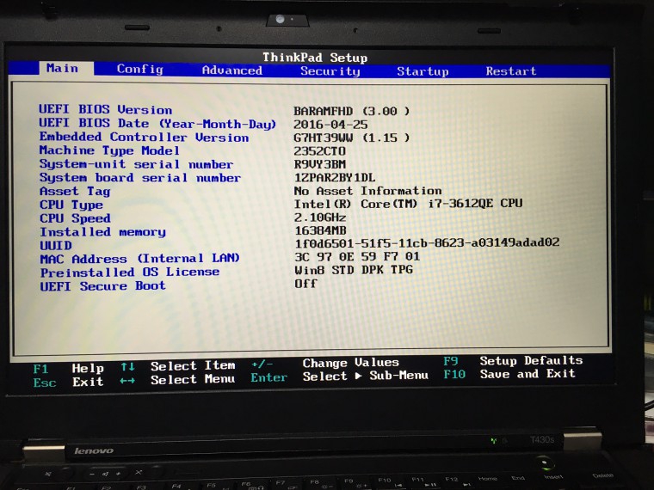Select Preinstalled OS License label
Image resolution: width=654 pixels, height=490 pixels.
pos(130,273)
